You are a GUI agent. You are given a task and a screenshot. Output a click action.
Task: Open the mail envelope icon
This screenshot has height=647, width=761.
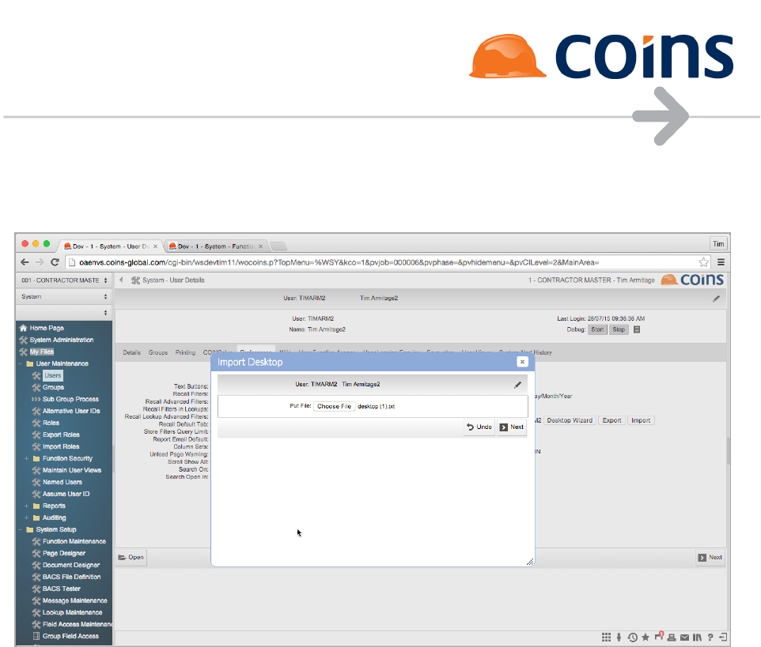684,638
